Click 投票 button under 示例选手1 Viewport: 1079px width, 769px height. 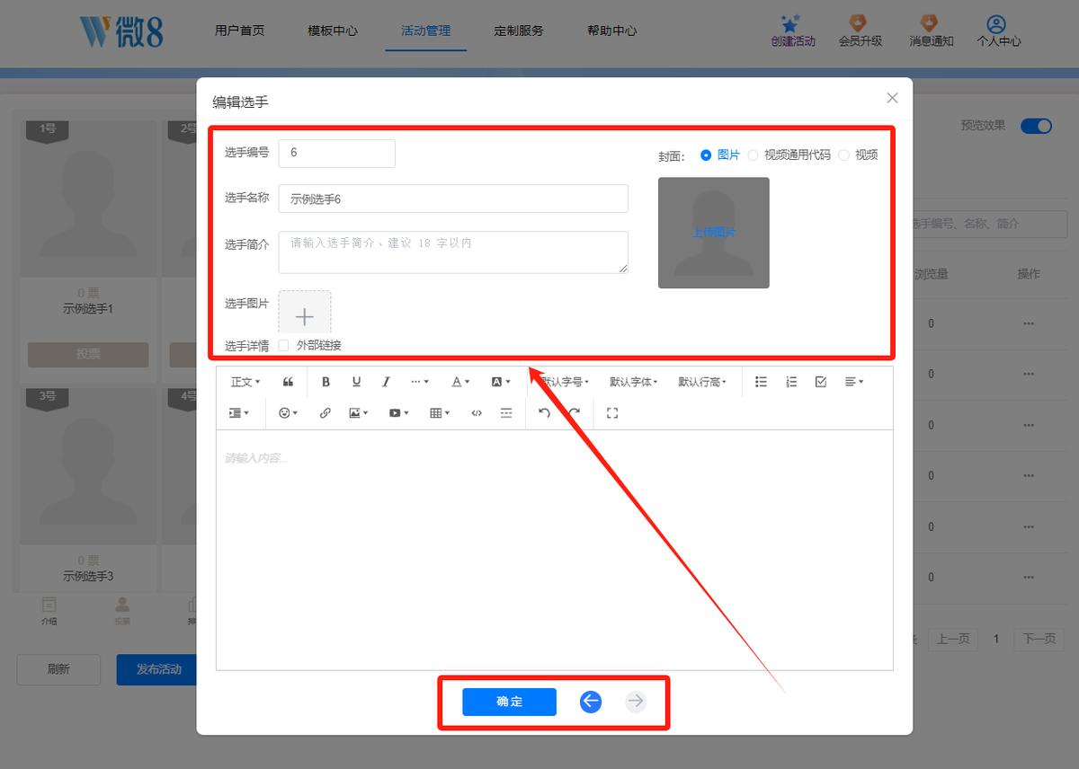[x=88, y=354]
